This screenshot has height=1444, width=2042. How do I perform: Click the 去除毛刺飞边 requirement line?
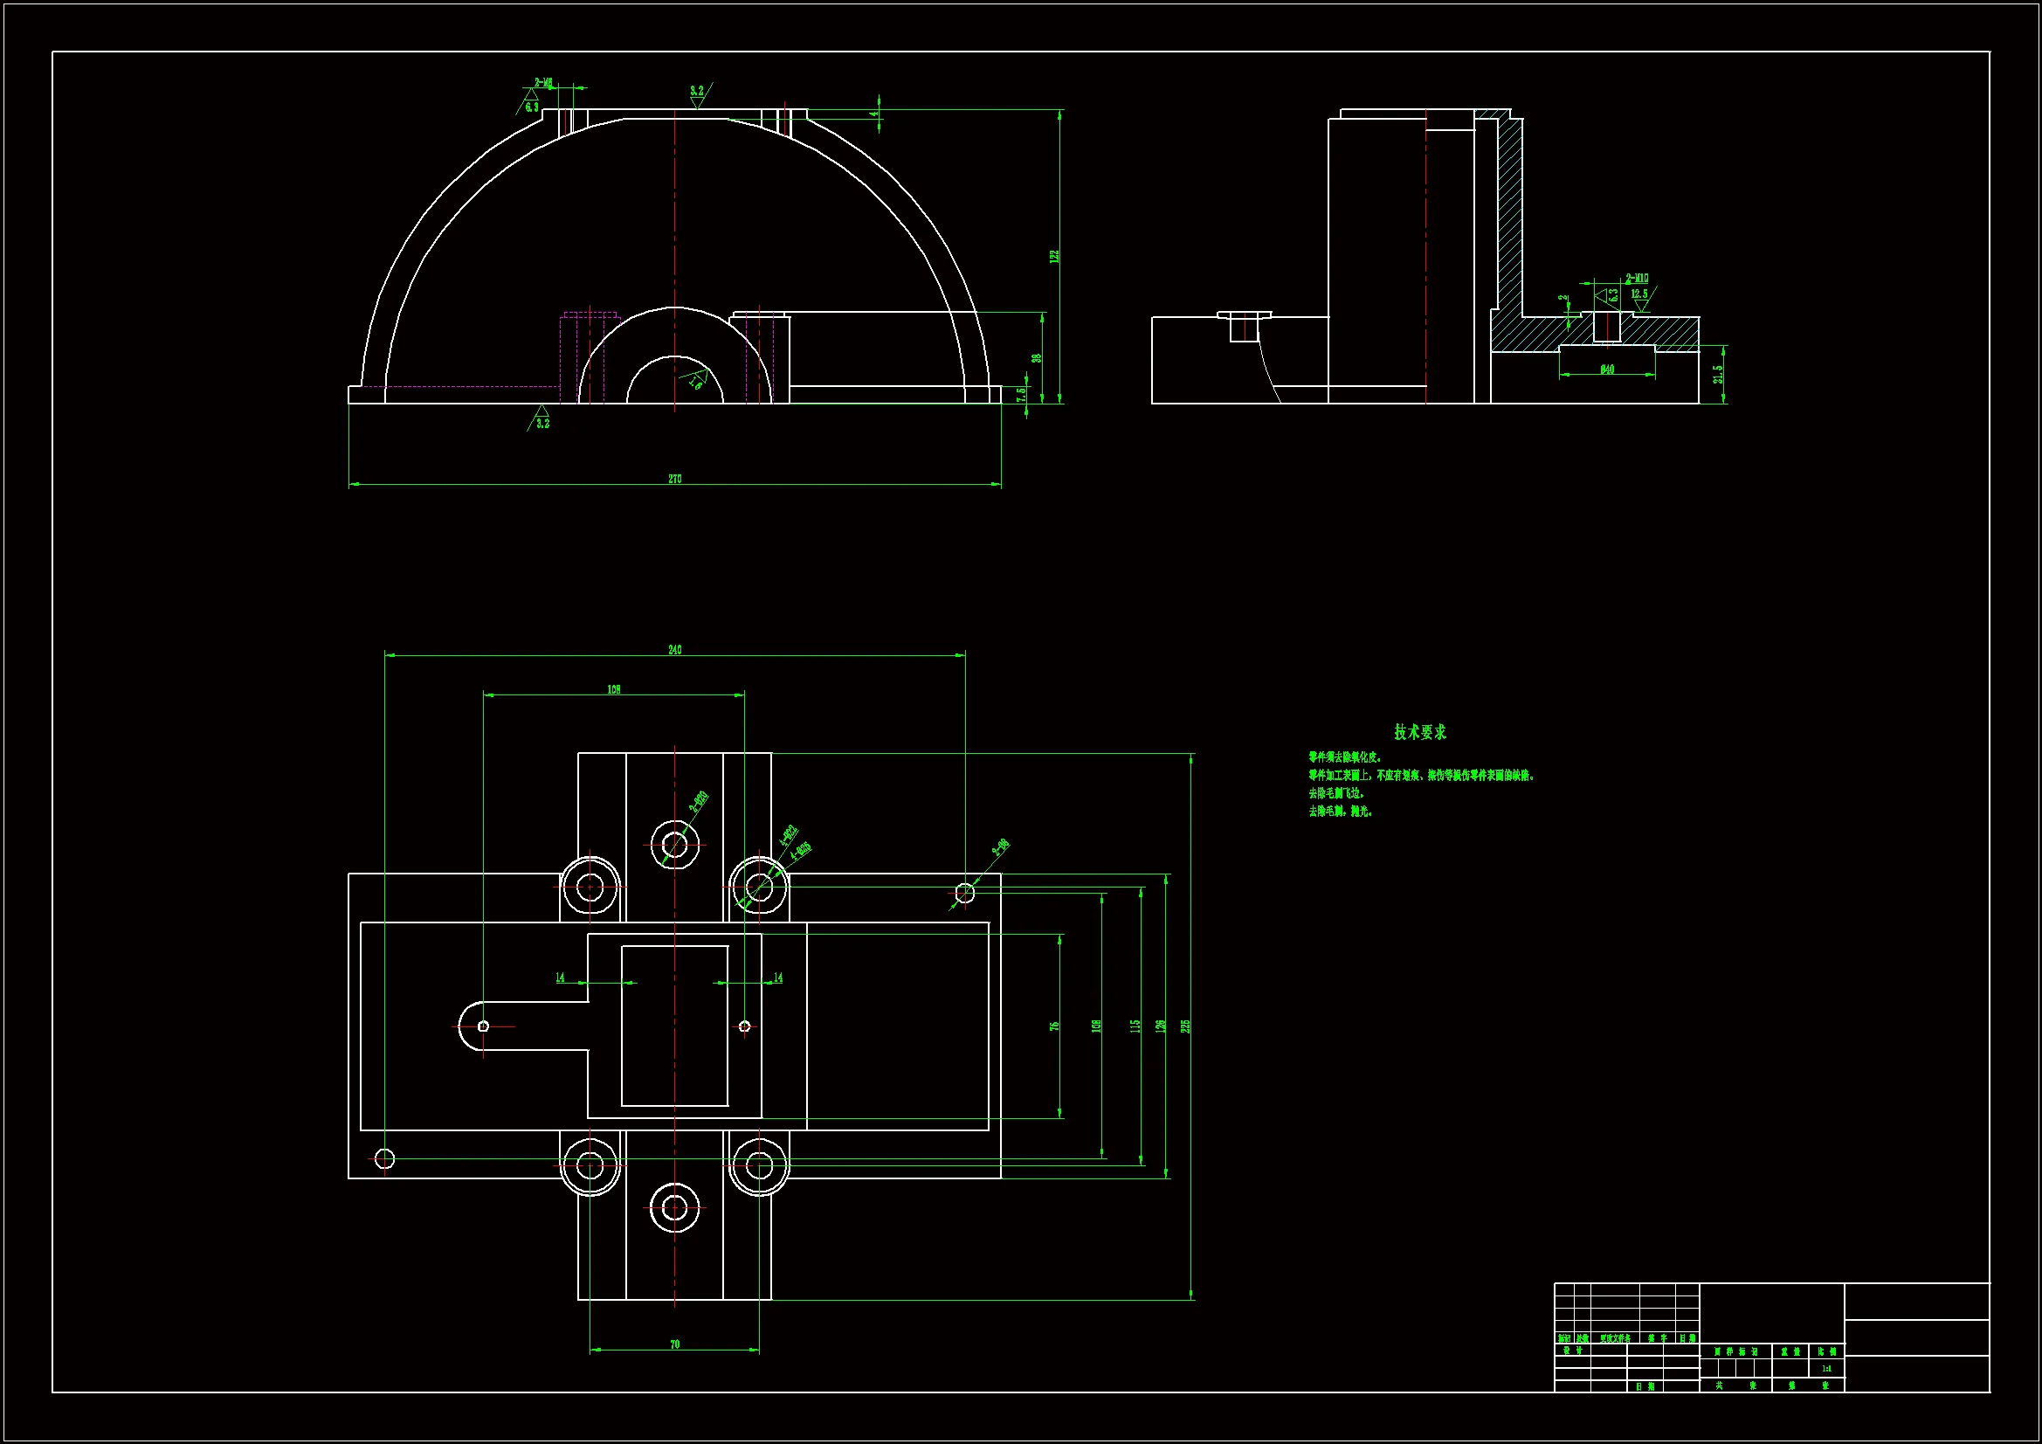pos(1335,792)
